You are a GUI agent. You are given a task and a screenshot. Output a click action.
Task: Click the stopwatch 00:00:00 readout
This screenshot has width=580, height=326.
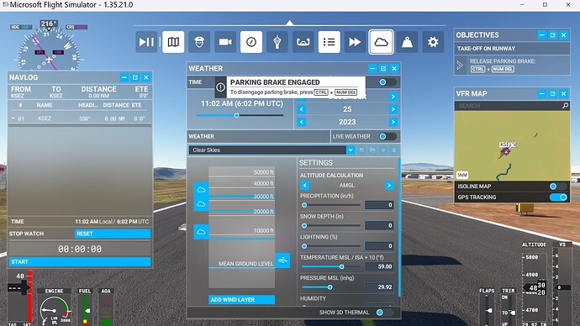click(80, 249)
